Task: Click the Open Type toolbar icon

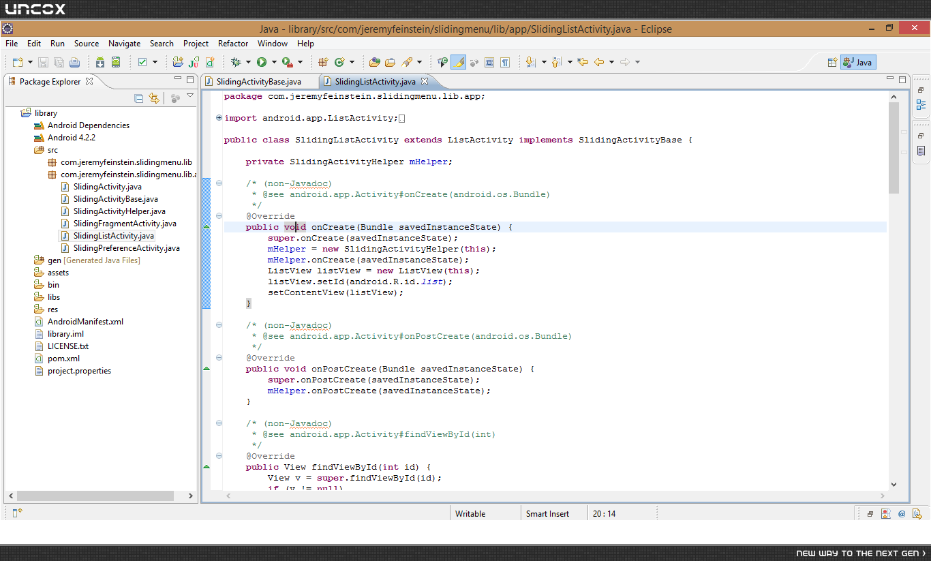Action: pyautogui.click(x=374, y=62)
